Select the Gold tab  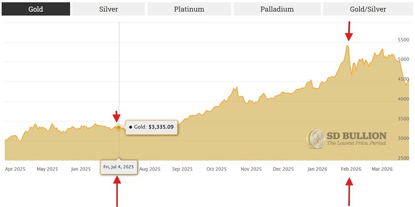35,9
